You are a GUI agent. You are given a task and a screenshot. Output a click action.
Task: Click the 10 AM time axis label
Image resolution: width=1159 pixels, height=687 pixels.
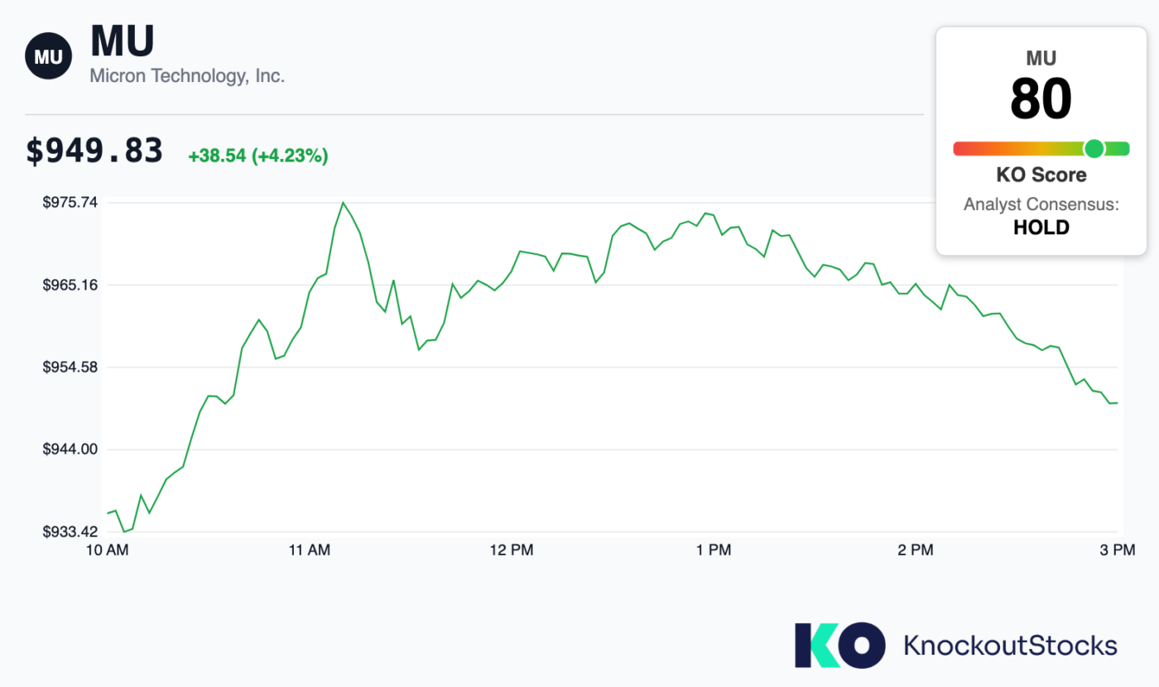tap(106, 550)
